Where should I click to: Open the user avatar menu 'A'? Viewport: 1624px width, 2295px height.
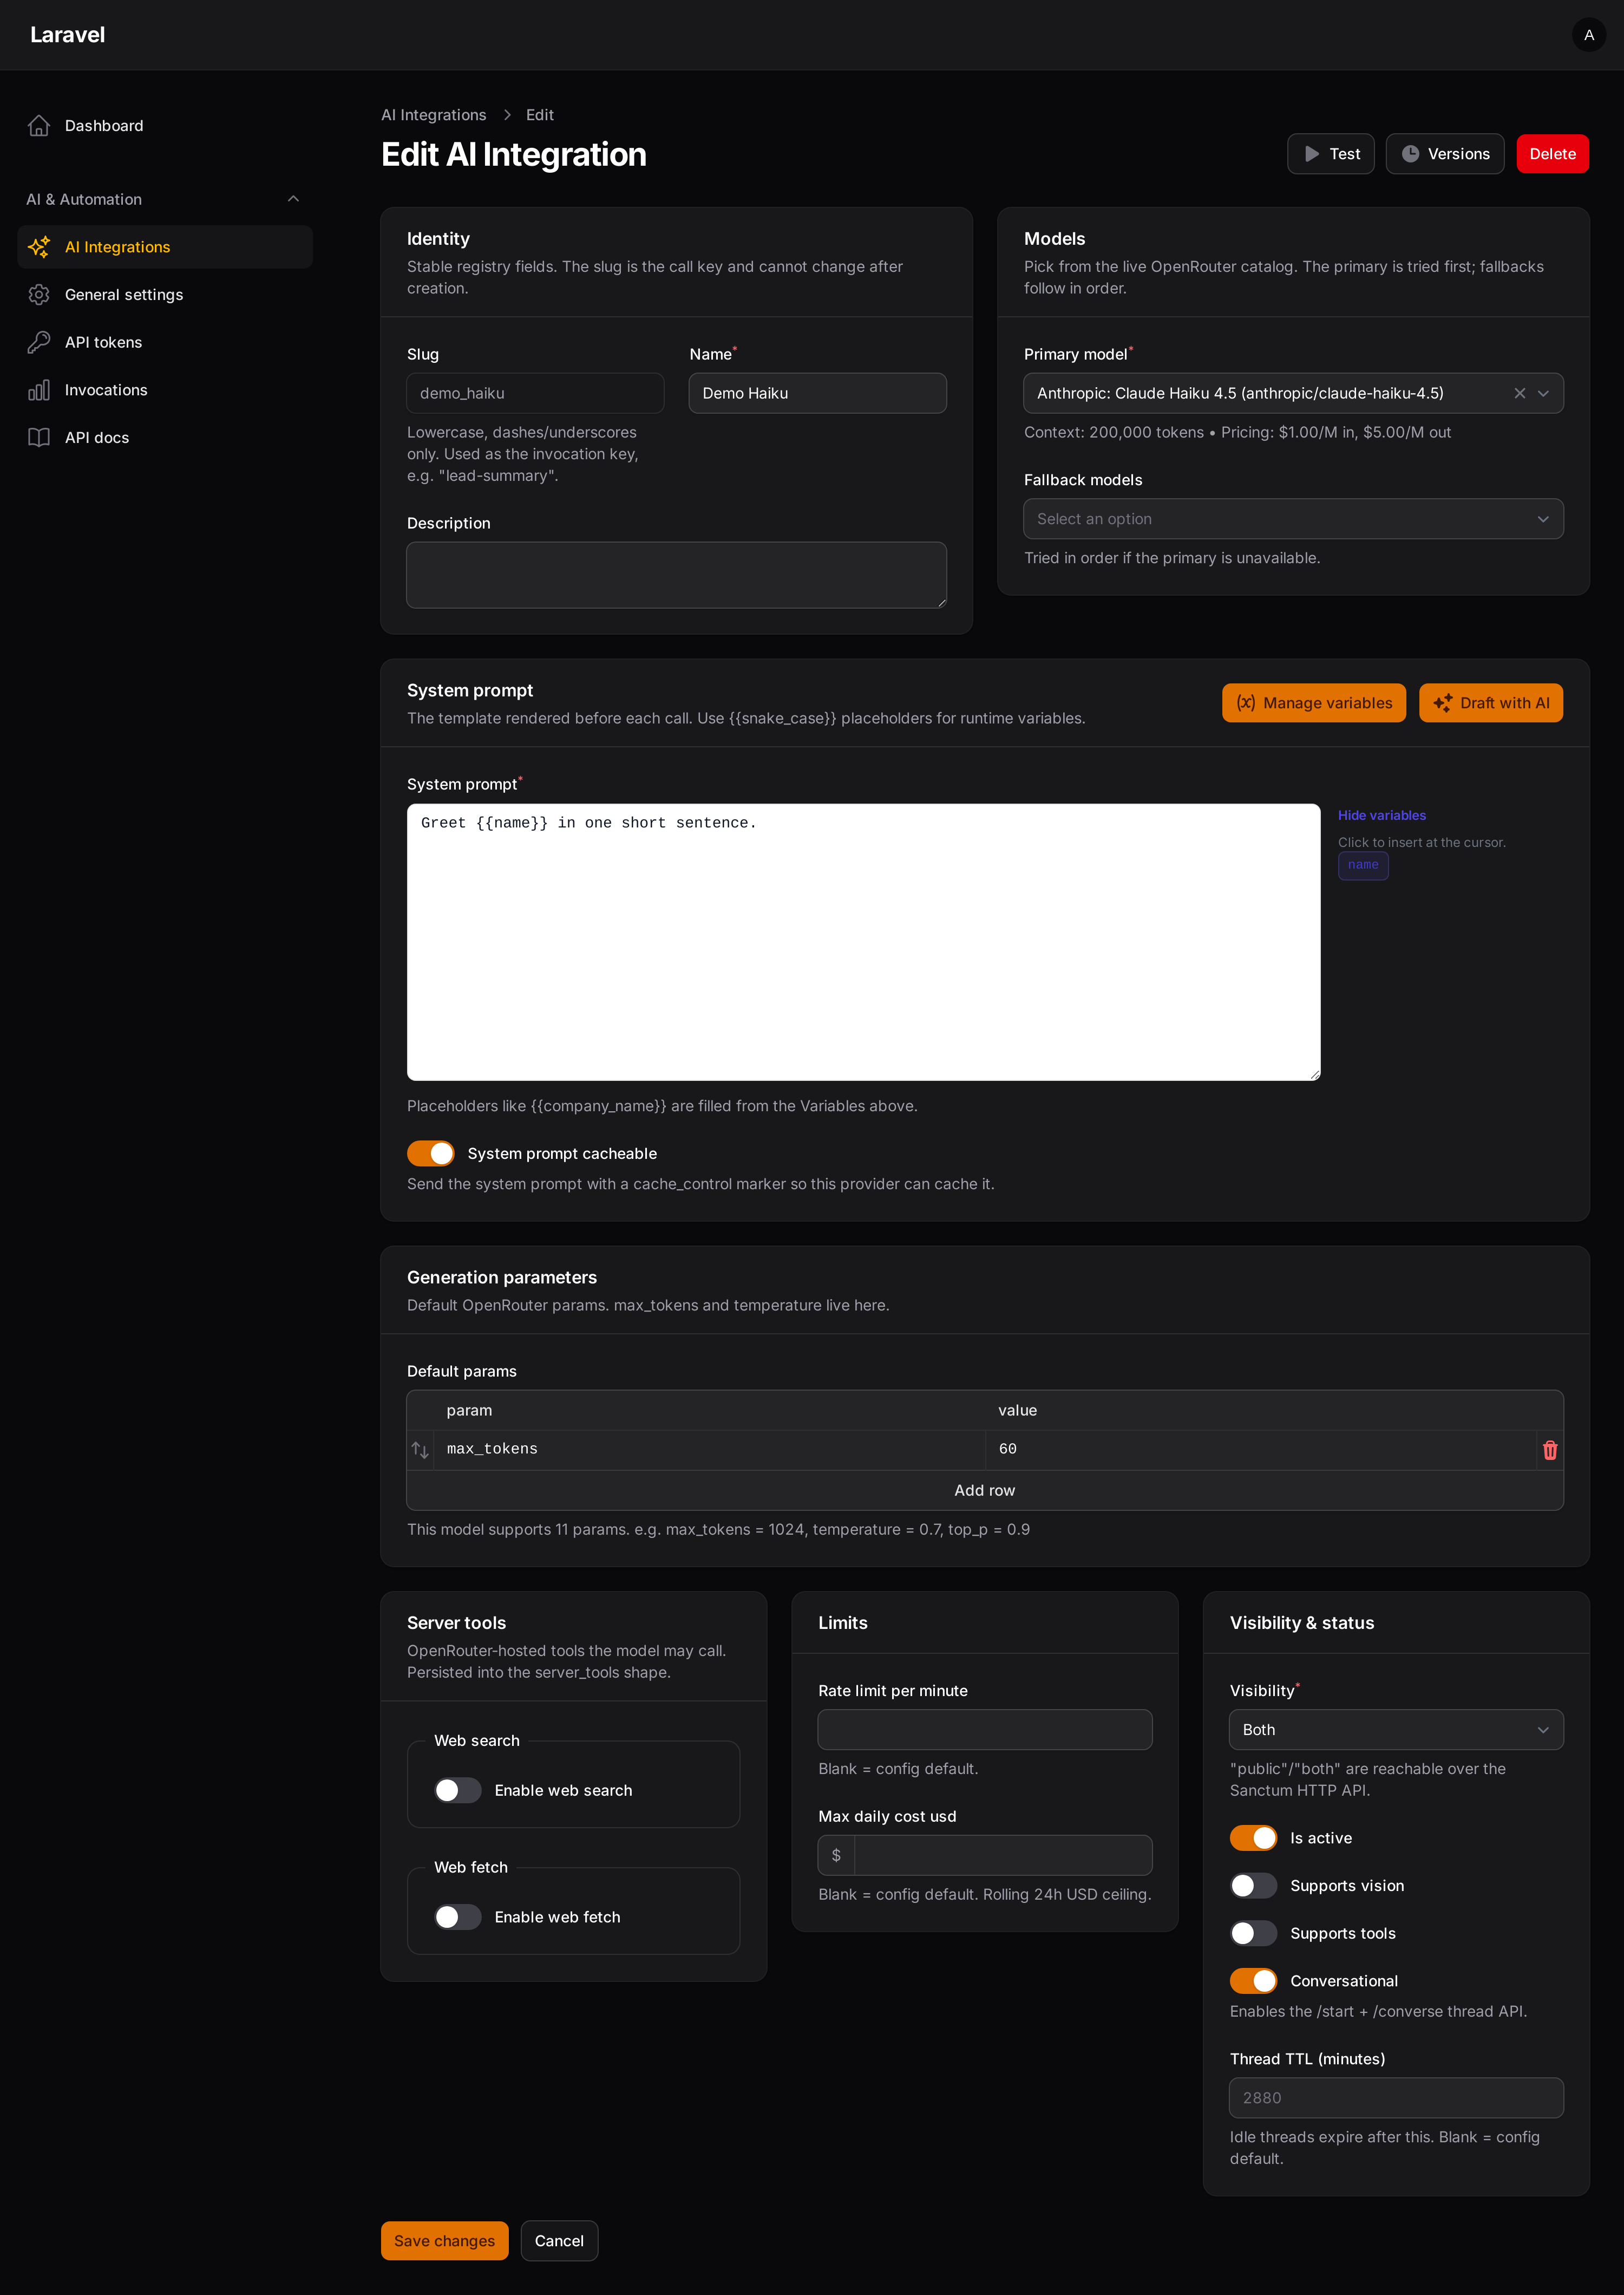click(x=1588, y=35)
